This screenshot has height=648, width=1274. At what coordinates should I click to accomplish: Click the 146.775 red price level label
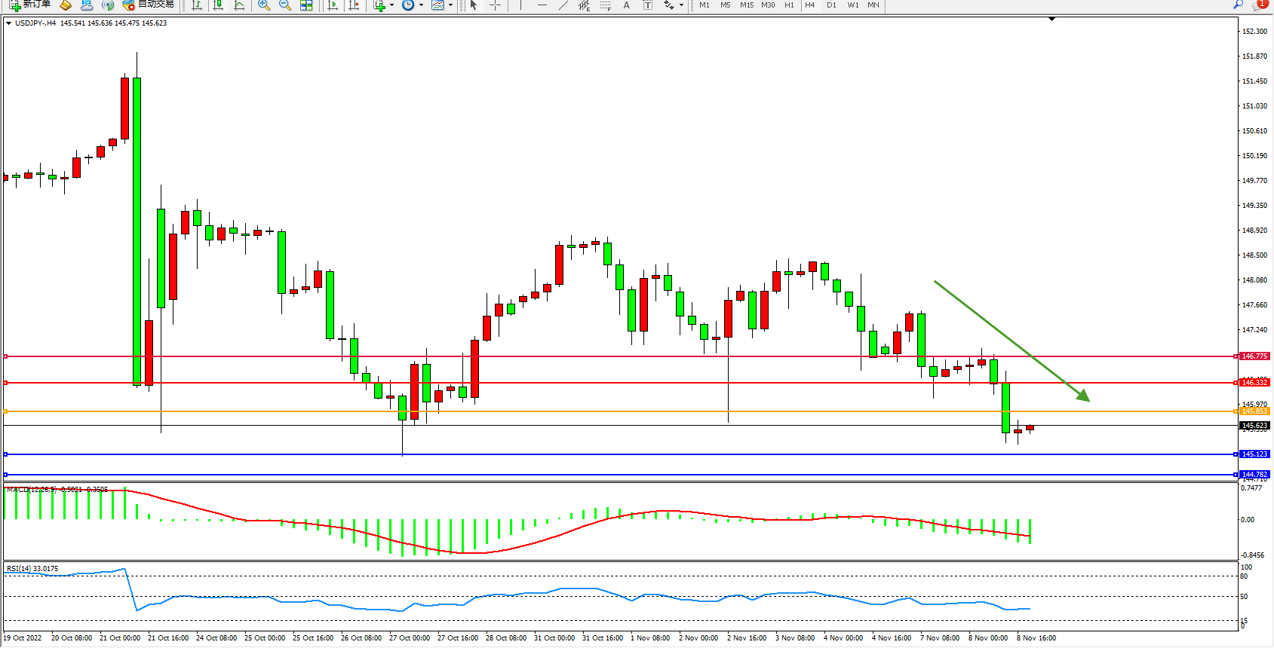[x=1254, y=356]
